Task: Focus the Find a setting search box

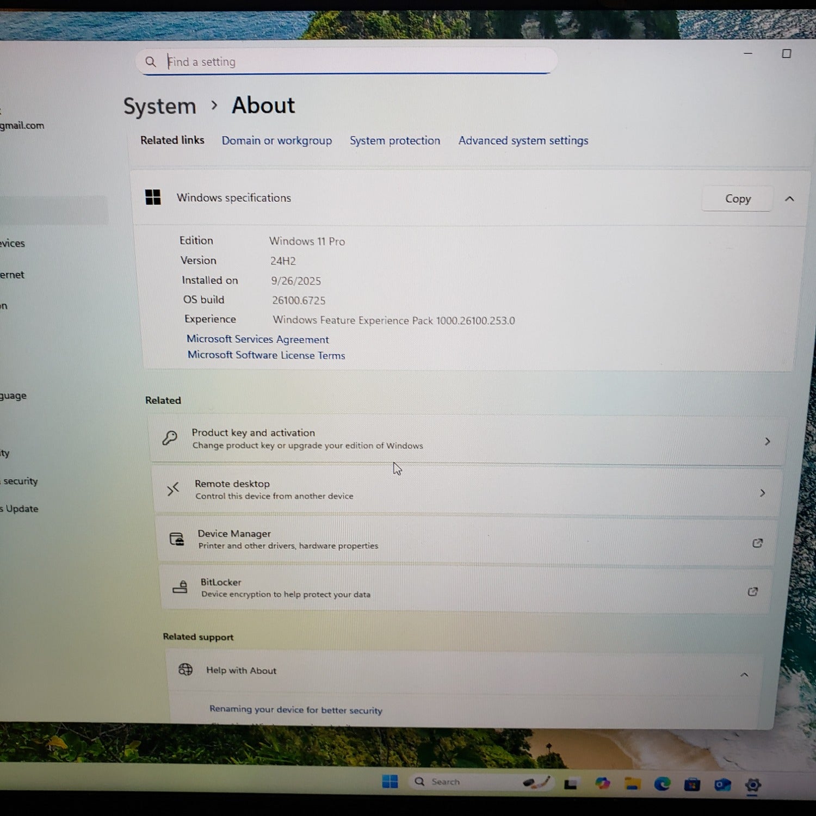Action: tap(348, 62)
